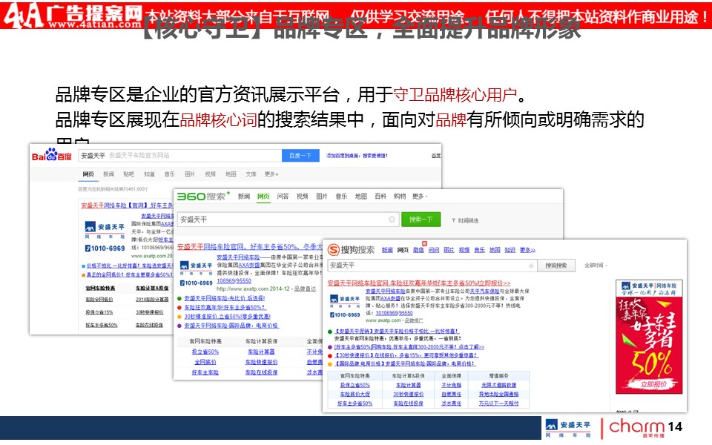Click the green 搜索一下 button in 360
Viewport: 712px width, 445px height.
421,220
